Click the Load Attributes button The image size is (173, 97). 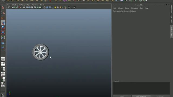point(141,96)
